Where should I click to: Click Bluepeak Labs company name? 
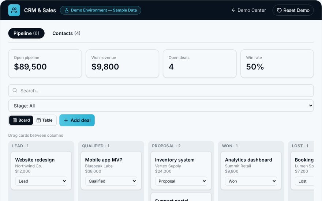pyautogui.click(x=99, y=166)
